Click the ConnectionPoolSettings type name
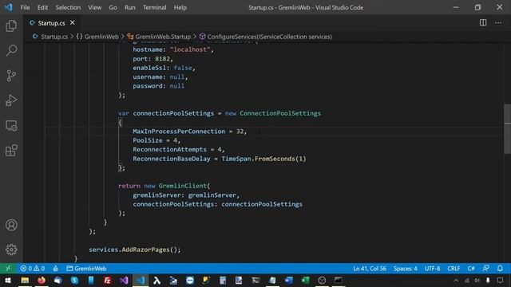This screenshot has height=287, width=511. 280,113
